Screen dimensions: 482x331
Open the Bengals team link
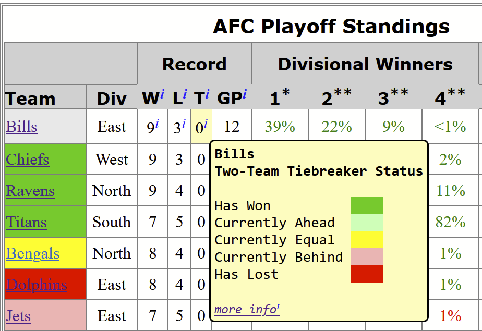(x=32, y=254)
